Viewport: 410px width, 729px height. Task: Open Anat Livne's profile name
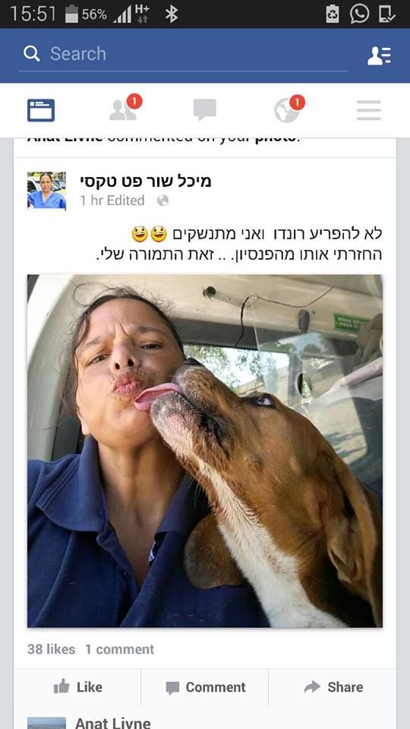(x=113, y=722)
